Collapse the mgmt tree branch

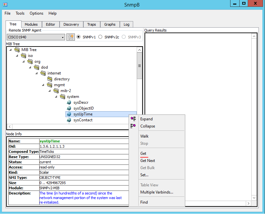[x=43, y=85]
